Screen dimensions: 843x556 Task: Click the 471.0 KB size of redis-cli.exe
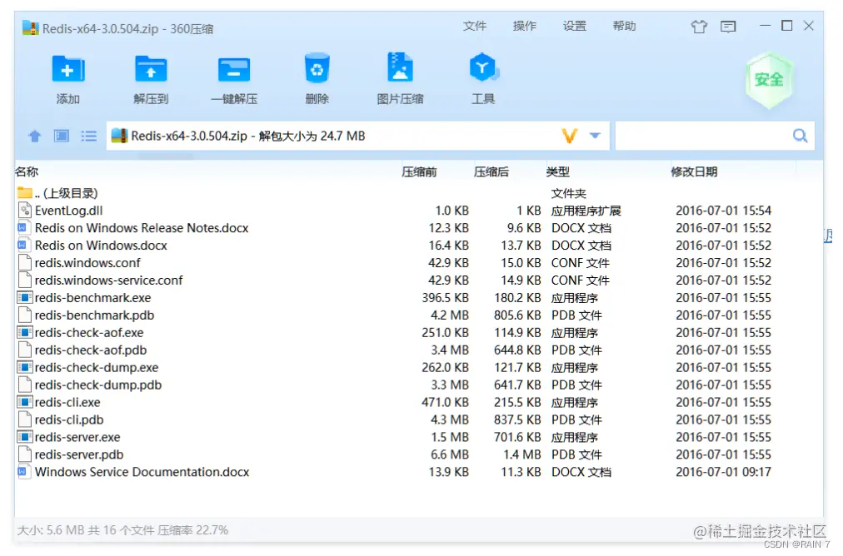[445, 402]
